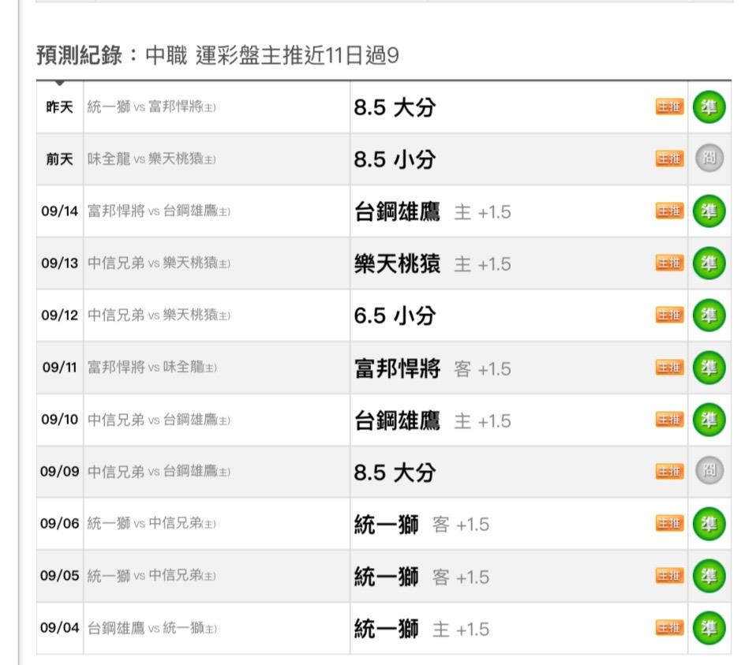Click prediction 8.5 小分 in 前天 row
745x665 pixels.
coord(395,159)
